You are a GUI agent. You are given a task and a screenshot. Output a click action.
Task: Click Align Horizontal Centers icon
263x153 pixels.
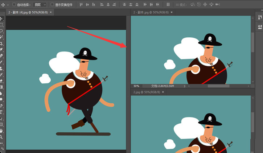[108, 5]
